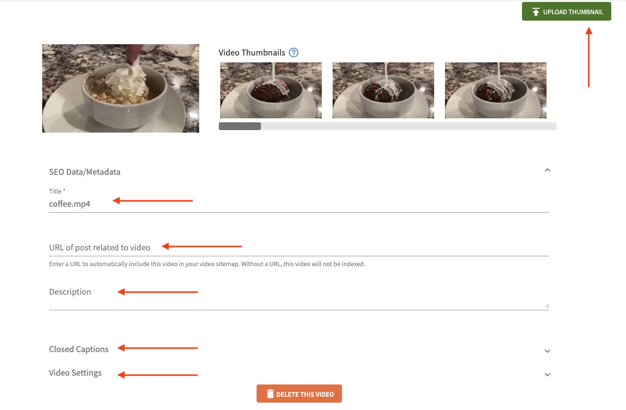Image resolution: width=626 pixels, height=410 pixels.
Task: Click into the Description text area
Action: point(299,296)
